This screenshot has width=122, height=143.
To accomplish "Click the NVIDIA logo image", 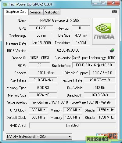I will click(104, 31).
